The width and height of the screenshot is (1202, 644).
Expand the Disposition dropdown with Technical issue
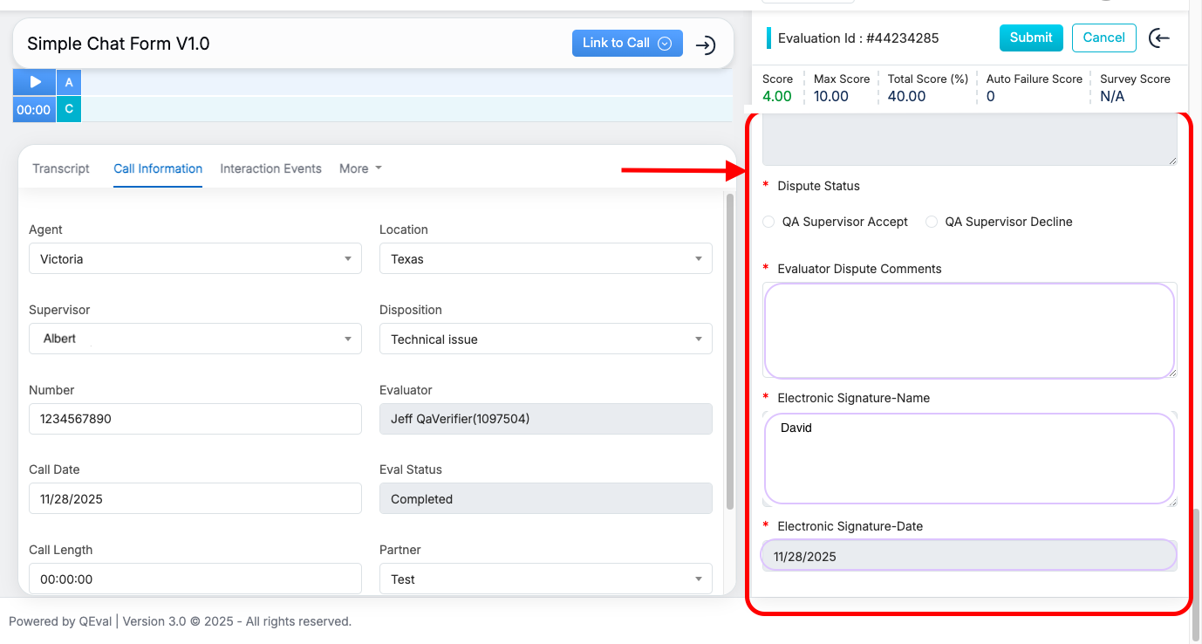pyautogui.click(x=545, y=339)
